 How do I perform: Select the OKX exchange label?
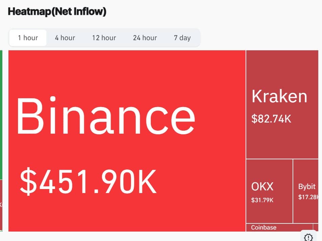pos(262,186)
